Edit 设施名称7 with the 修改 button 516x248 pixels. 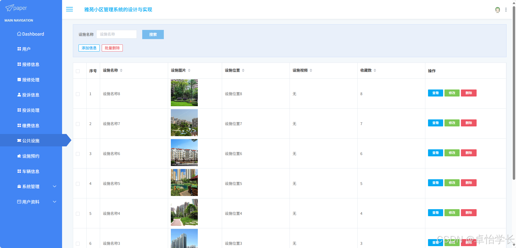point(452,123)
